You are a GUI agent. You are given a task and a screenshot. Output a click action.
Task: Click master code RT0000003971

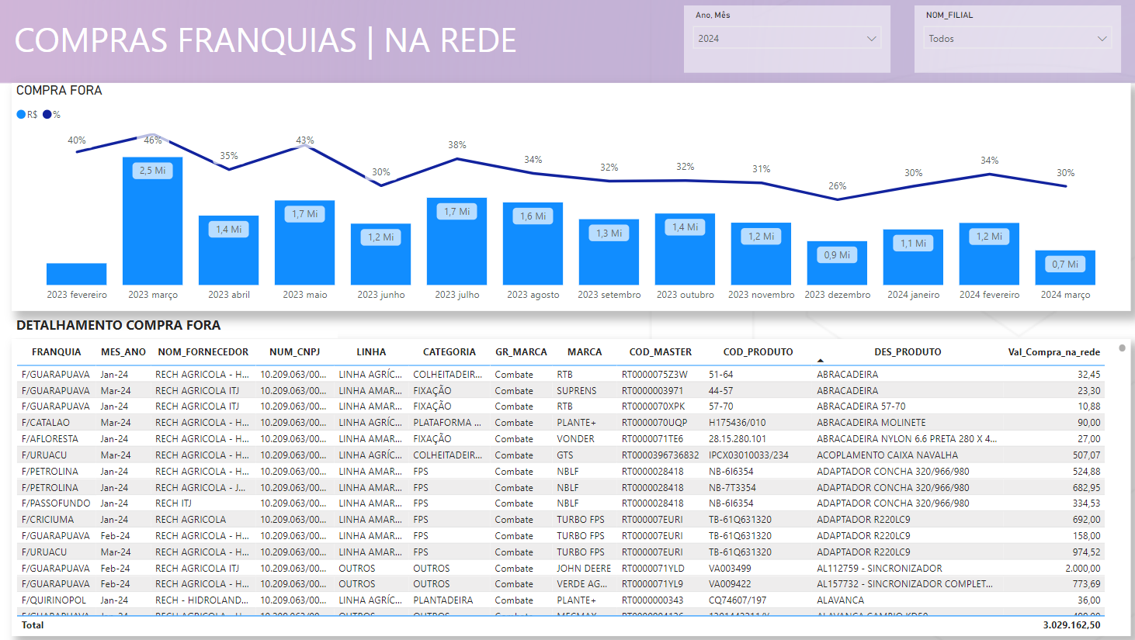652,391
